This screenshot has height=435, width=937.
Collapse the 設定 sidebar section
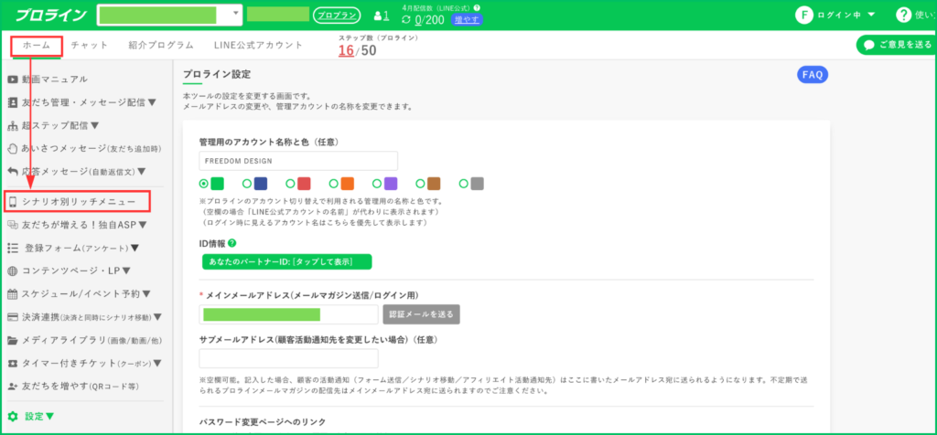click(x=49, y=416)
